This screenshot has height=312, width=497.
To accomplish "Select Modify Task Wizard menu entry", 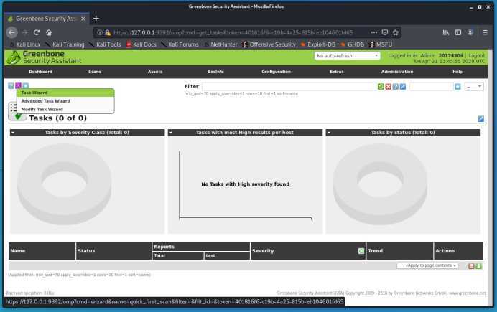I will coord(65,109).
